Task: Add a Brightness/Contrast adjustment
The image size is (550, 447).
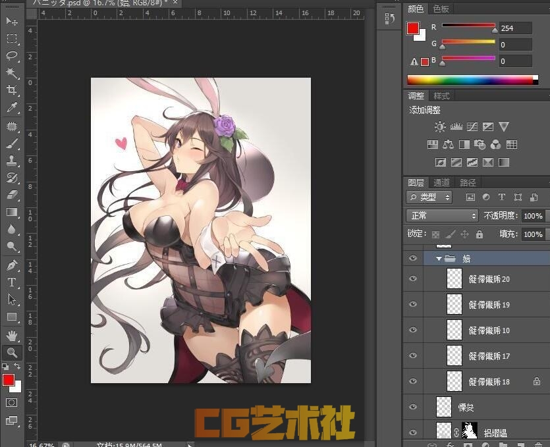Action: [440, 126]
